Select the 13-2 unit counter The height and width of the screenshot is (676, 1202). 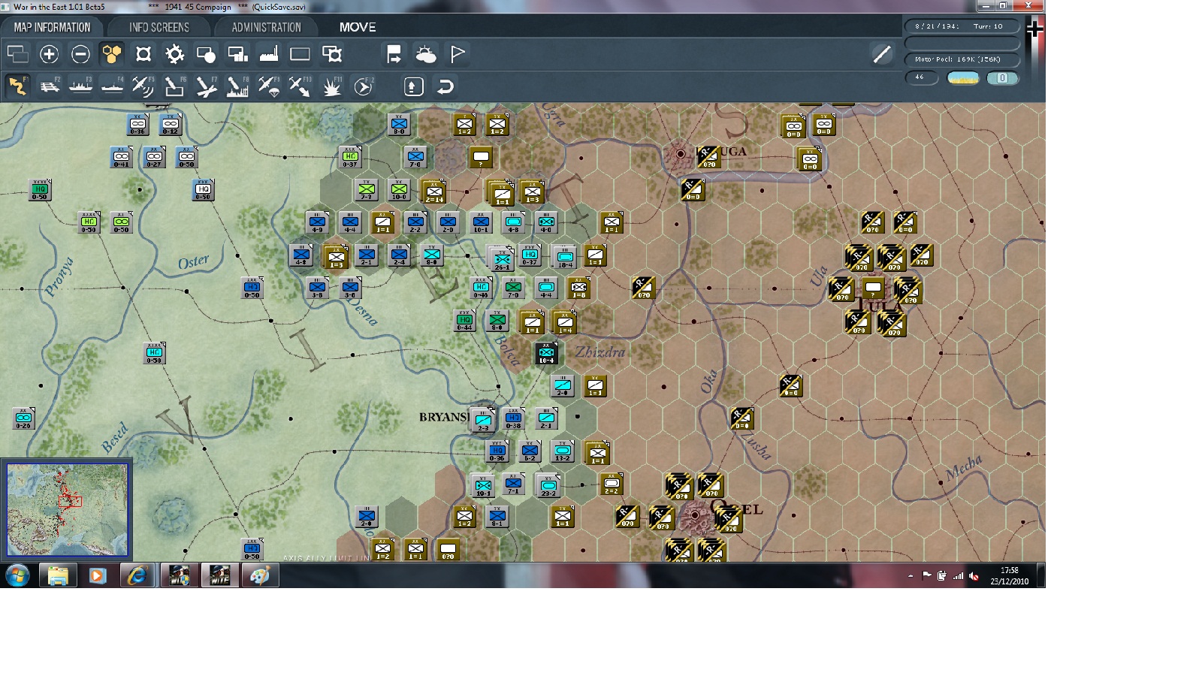tap(562, 451)
